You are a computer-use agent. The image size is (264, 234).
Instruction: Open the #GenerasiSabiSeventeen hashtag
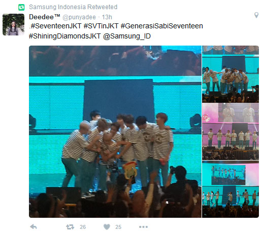[x=162, y=26]
